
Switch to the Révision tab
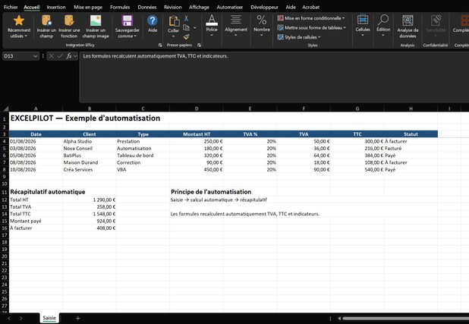[172, 7]
